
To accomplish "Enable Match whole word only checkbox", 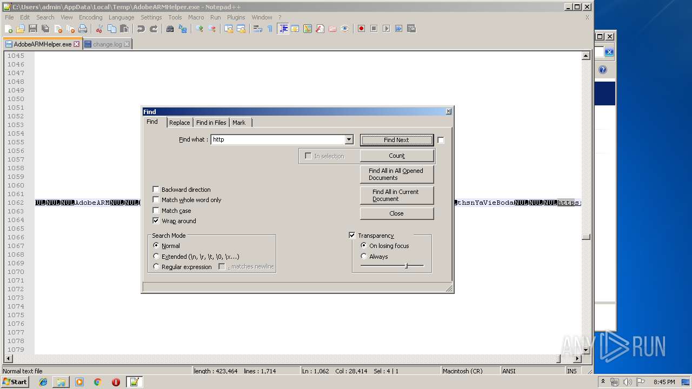I will pos(156,200).
